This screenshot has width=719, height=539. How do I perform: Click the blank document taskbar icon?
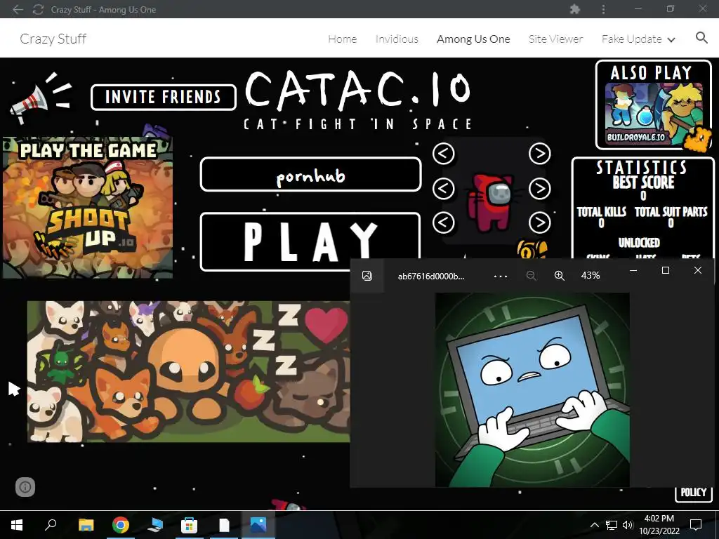pos(224,525)
